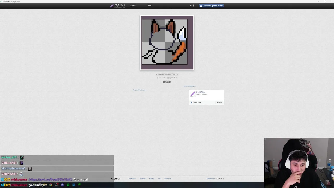Open prnt.sc link in mbkusmez chat message

tap(51, 180)
